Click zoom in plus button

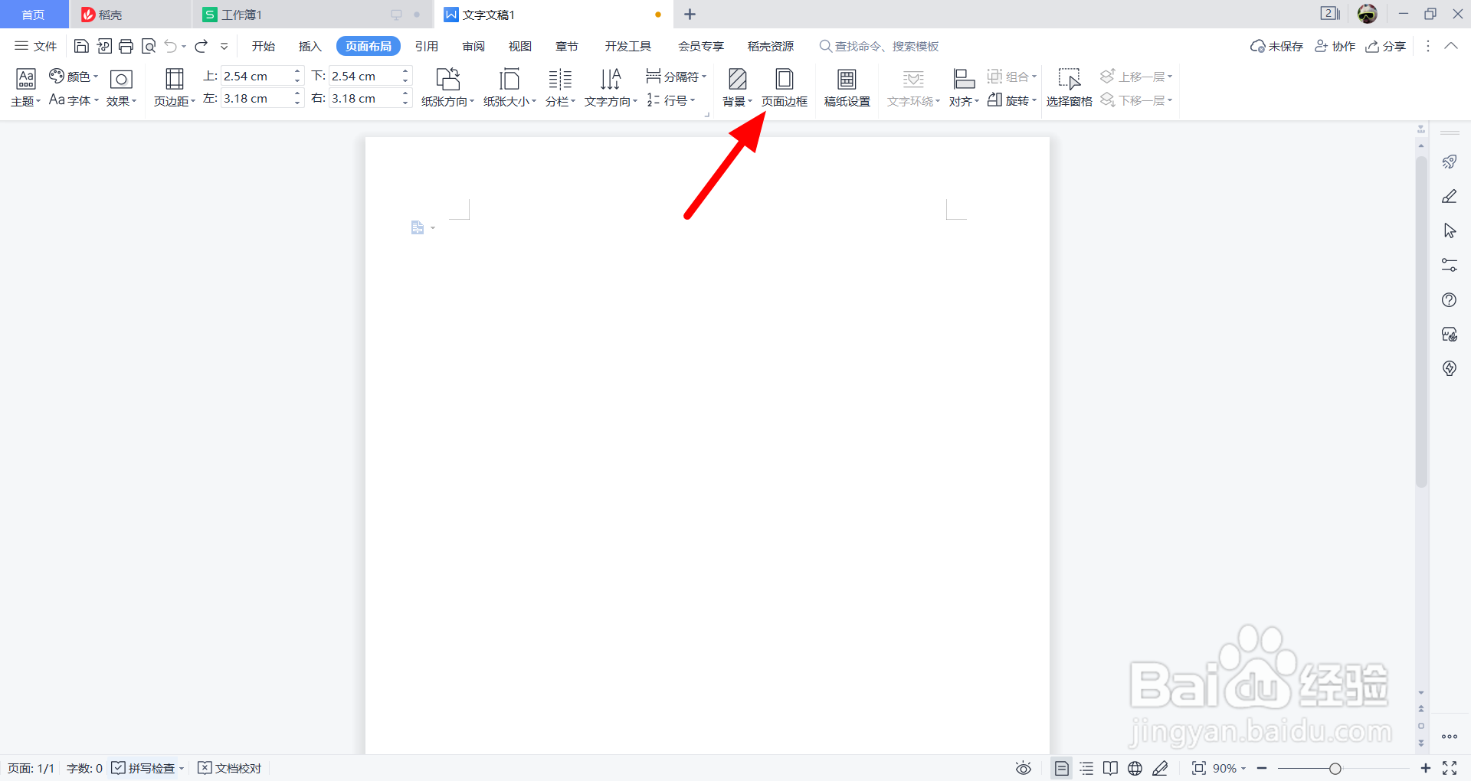tap(1425, 768)
